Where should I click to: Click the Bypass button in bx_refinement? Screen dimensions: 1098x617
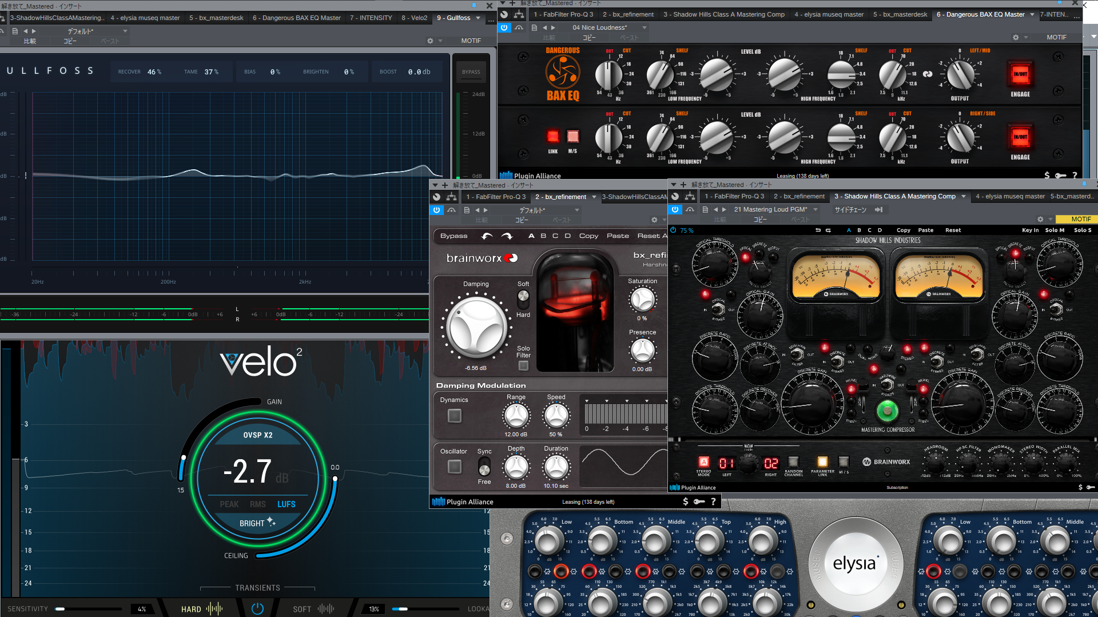[453, 236]
